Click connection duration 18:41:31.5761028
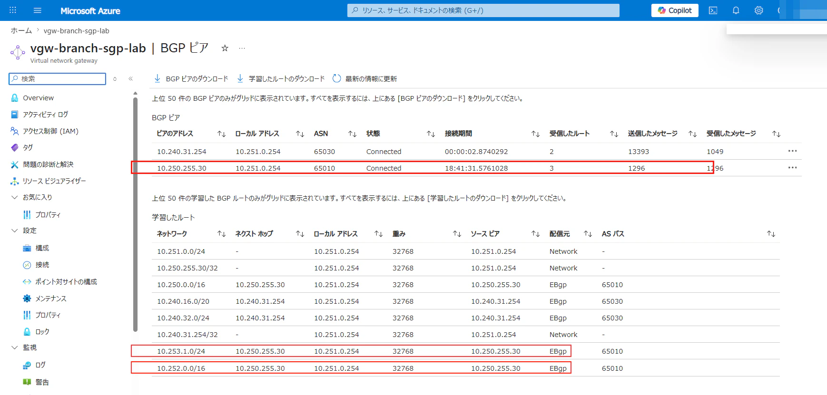Screen dimensions: 827x395 (x=476, y=168)
